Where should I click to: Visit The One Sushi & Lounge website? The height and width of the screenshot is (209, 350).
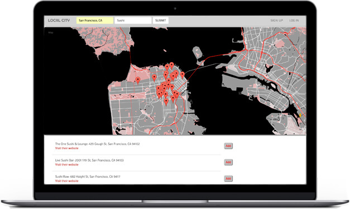coord(67,148)
